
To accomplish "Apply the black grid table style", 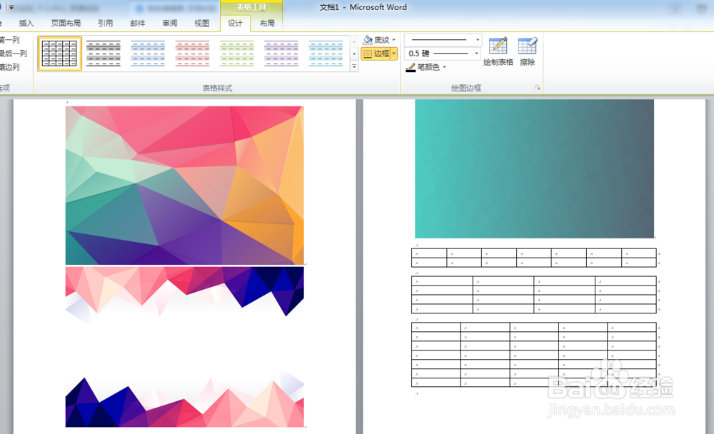I will (60, 54).
